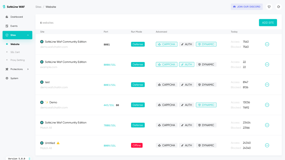The height and width of the screenshot is (160, 285).
Task: Click the port value 8081
Action: [x=107, y=45]
